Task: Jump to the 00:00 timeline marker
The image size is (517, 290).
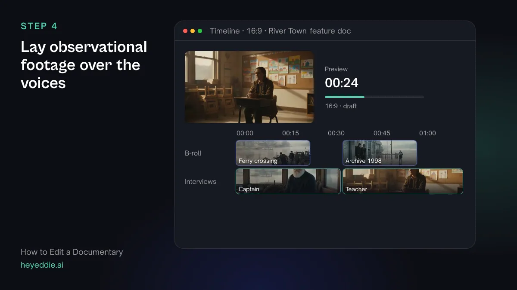Action: pyautogui.click(x=245, y=133)
